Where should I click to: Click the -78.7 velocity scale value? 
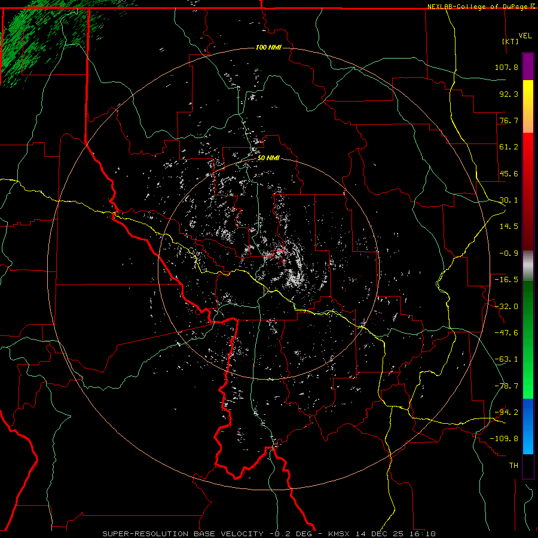(506, 386)
